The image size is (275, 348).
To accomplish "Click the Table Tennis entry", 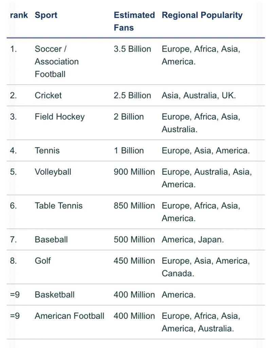I will pos(58,206).
